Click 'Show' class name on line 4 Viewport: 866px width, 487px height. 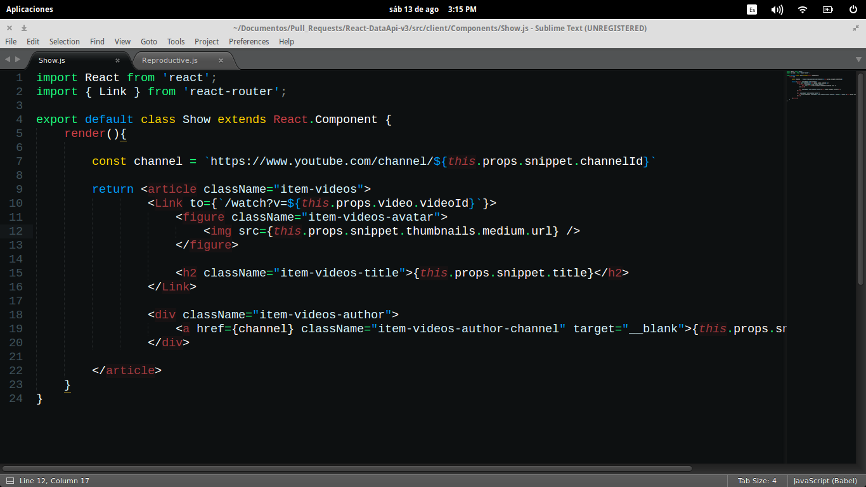(x=197, y=119)
